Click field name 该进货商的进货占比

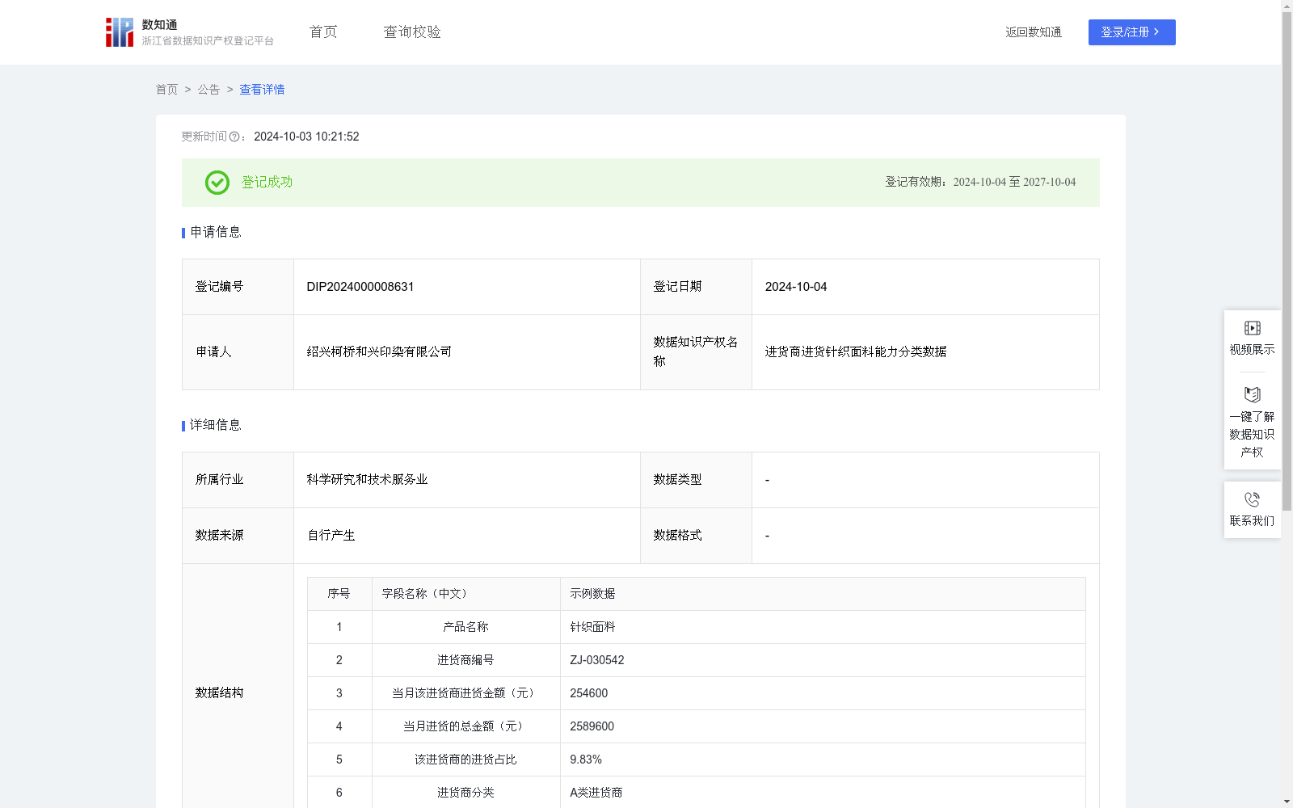(x=465, y=760)
